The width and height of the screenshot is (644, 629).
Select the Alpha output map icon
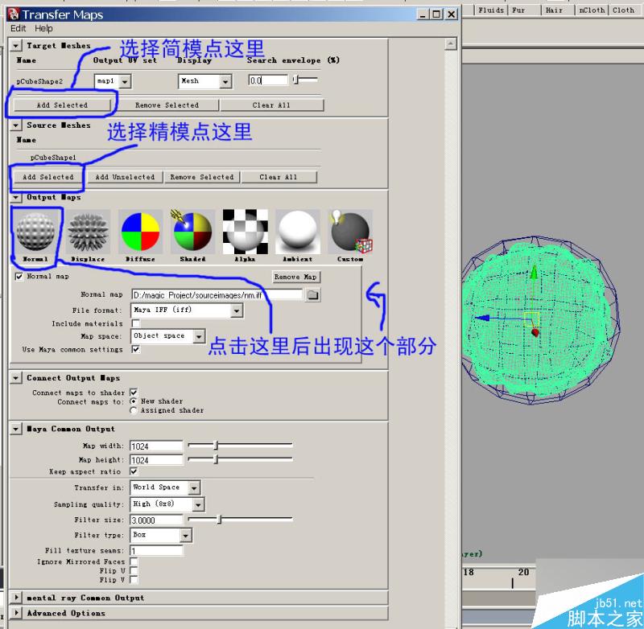(x=244, y=232)
